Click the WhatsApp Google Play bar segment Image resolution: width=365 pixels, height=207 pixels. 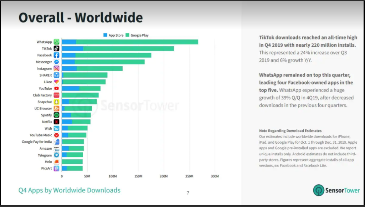pyautogui.click(x=137, y=42)
